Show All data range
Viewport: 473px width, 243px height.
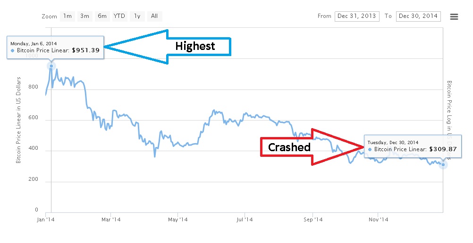point(154,16)
